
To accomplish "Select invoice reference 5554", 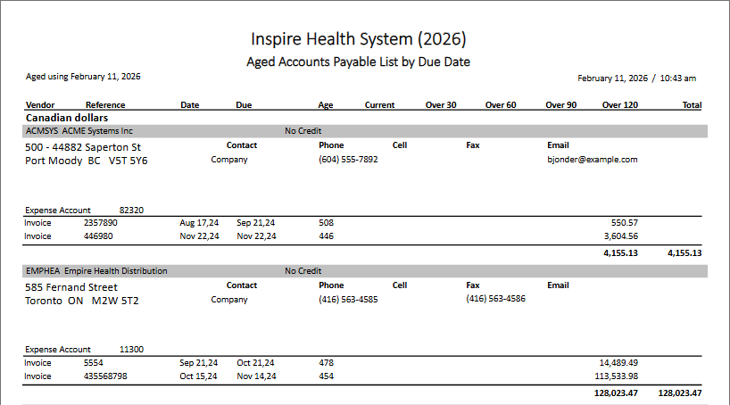I will click(94, 363).
